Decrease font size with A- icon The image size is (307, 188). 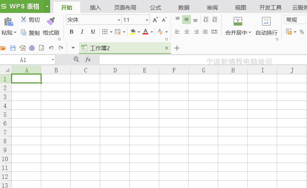(x=164, y=20)
